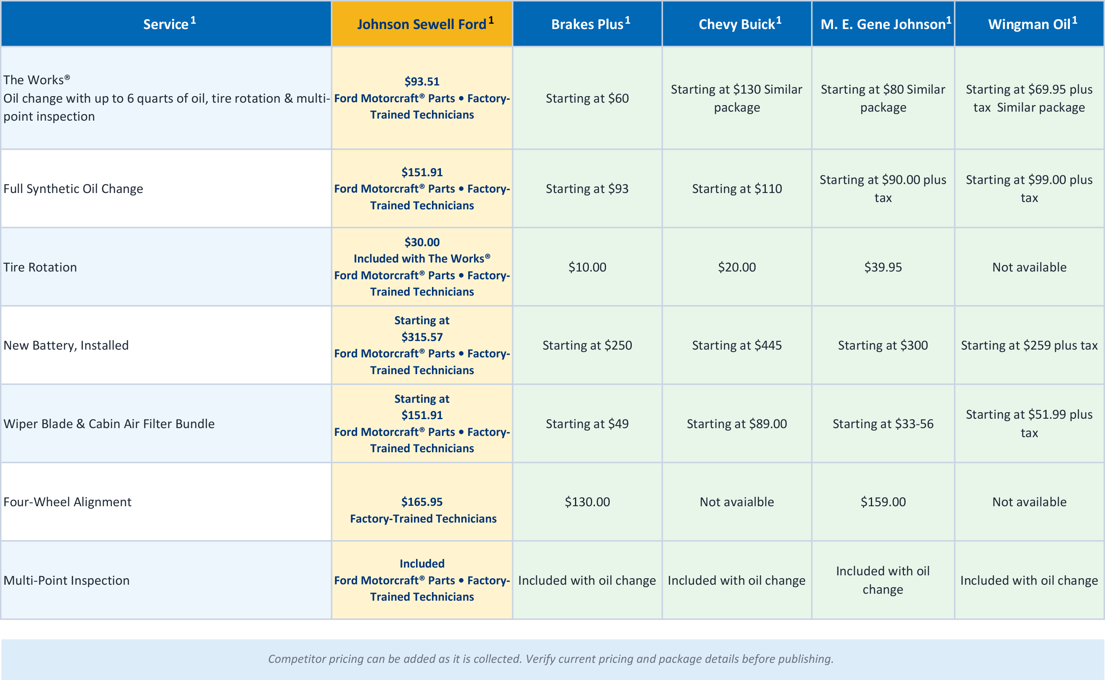This screenshot has height=680, width=1105.
Task: Click the Wingman Oil column header
Action: pos(1029,24)
